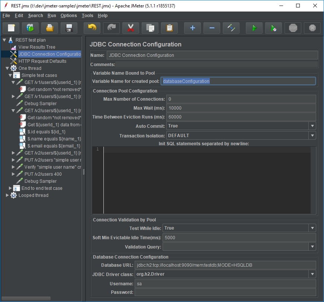Image resolution: width=324 pixels, height=302 pixels.
Task: Click the Stop test icon
Action: [x=293, y=28]
